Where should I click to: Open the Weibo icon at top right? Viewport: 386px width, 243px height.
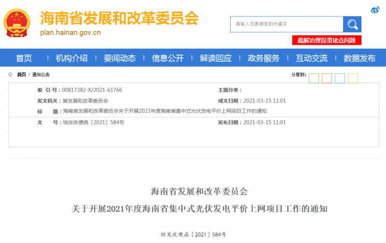point(375,10)
